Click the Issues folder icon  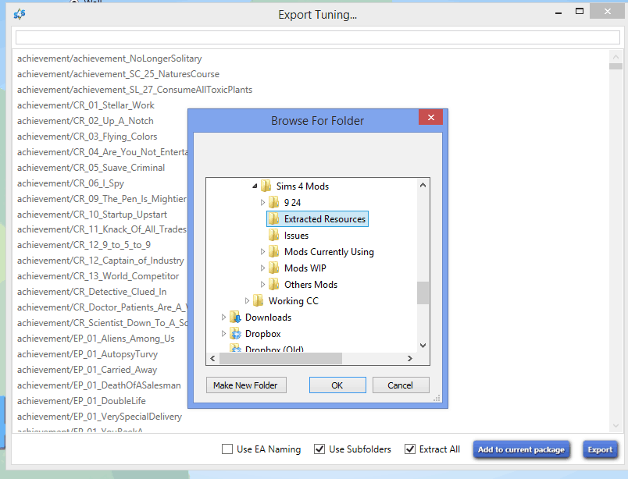click(x=273, y=236)
